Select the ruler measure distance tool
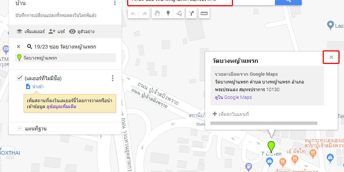344x172 pixels. (204, 14)
